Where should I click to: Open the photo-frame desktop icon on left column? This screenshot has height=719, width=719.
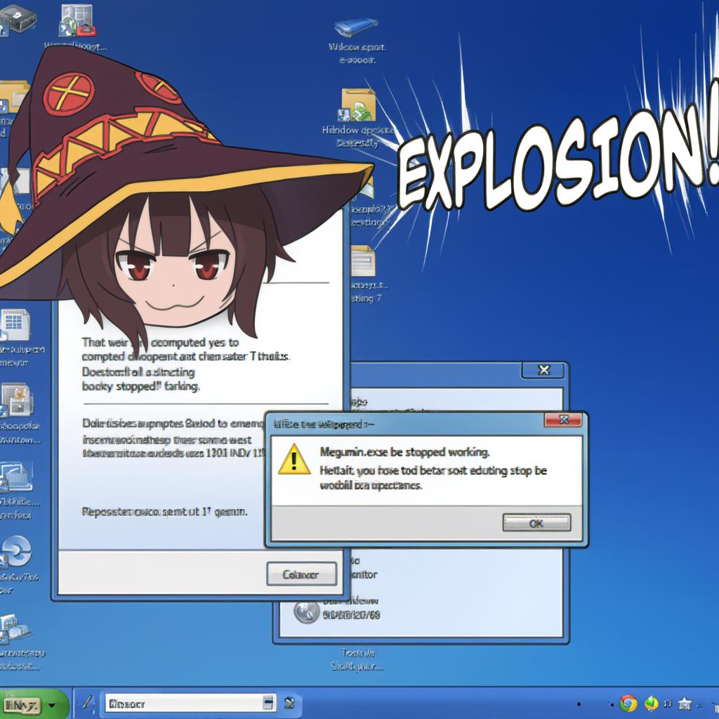[x=17, y=400]
